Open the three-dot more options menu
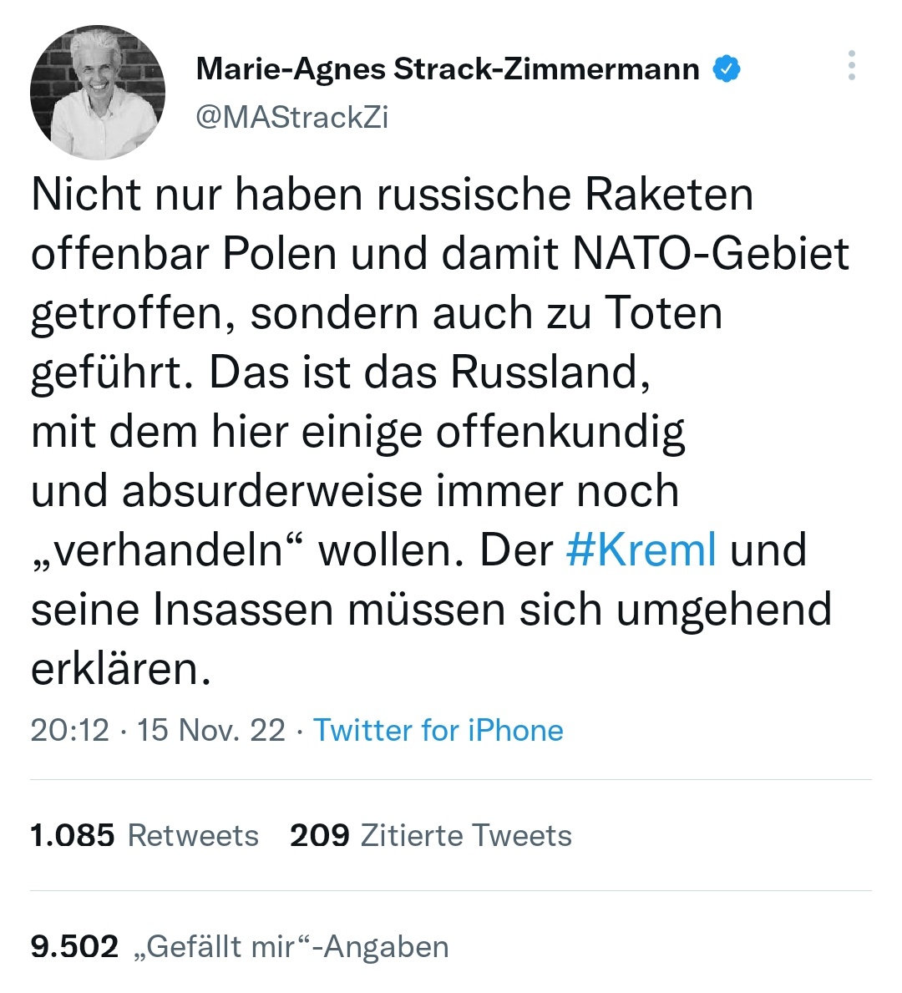 click(851, 65)
